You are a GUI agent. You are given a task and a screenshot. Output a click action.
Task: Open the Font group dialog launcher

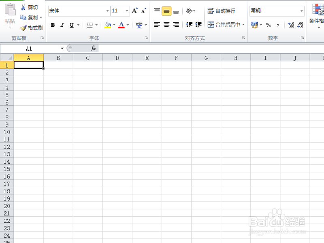pos(146,38)
